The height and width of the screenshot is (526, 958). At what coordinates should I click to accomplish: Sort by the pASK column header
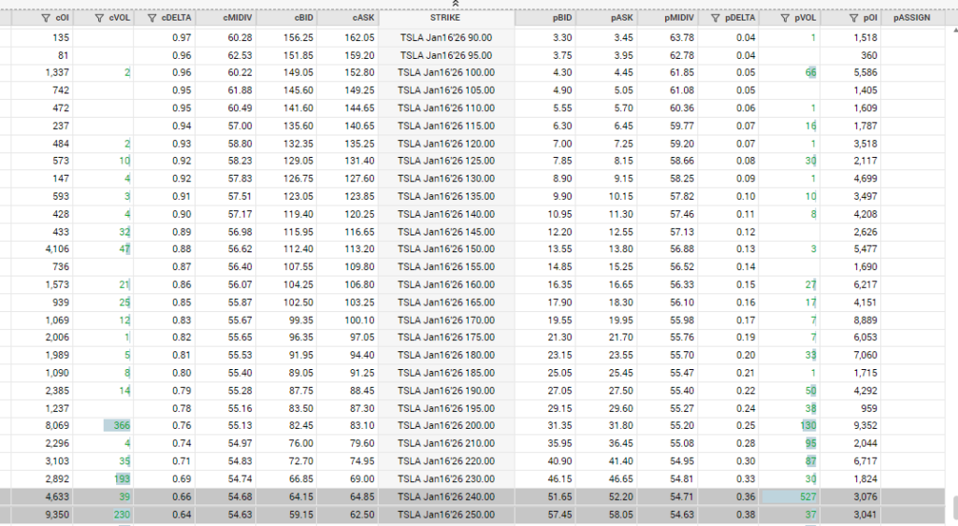tap(622, 19)
